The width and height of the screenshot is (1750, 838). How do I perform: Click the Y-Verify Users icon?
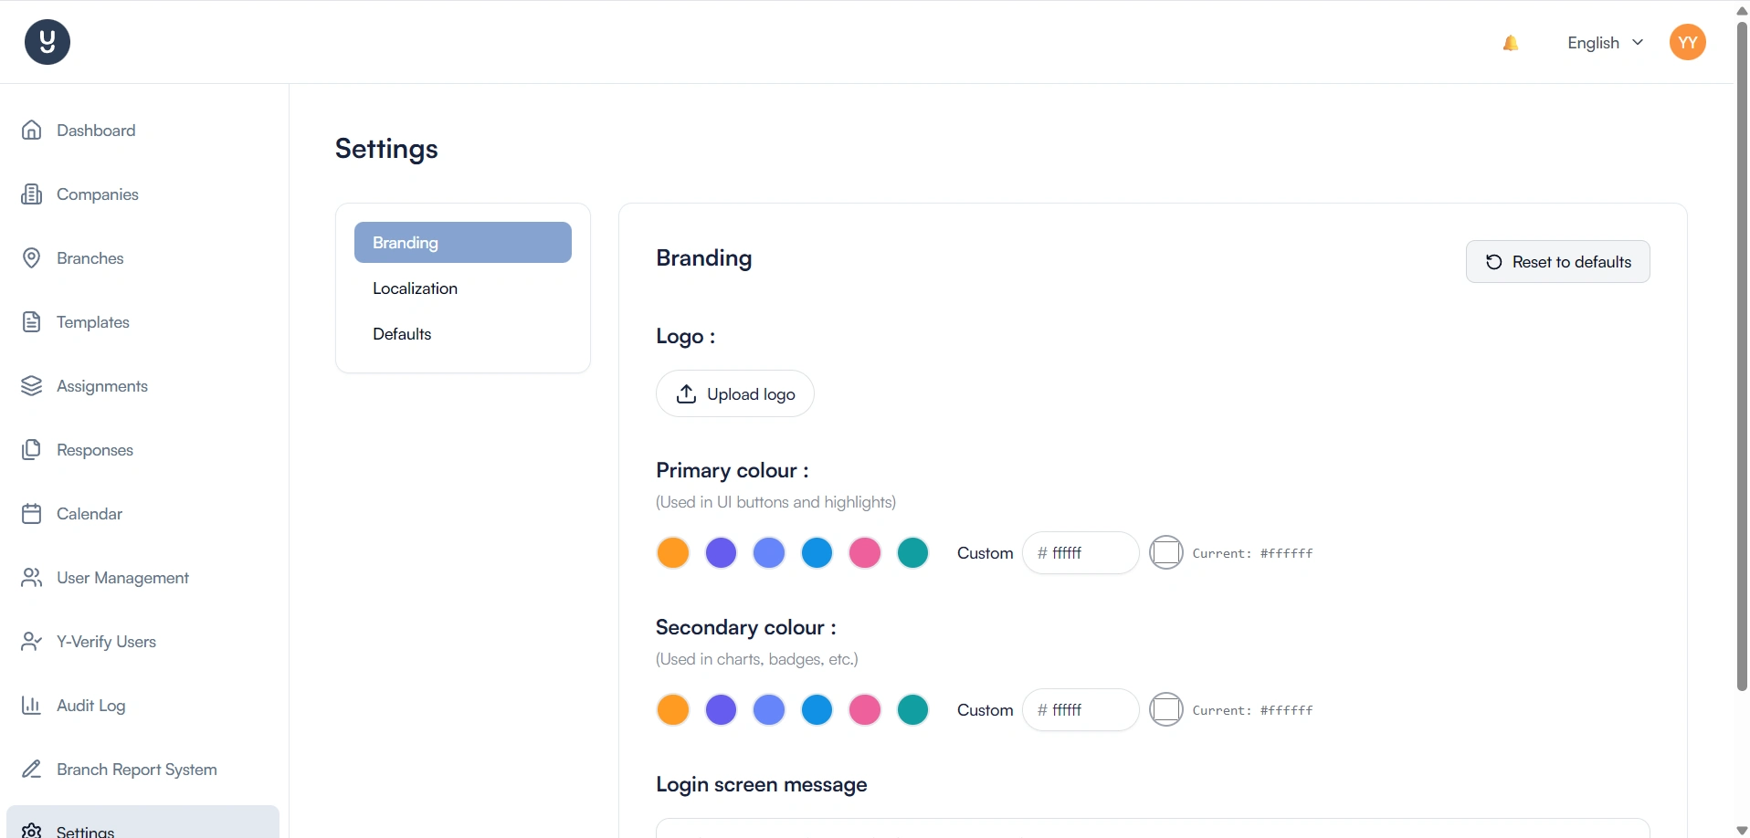point(32,642)
